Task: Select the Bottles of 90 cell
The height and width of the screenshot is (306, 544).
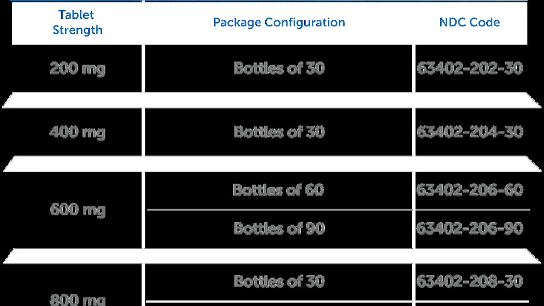Action: (279, 229)
